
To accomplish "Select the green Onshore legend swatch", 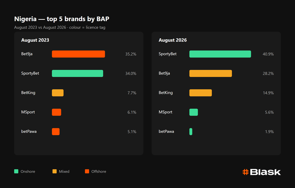I will click(16, 171).
